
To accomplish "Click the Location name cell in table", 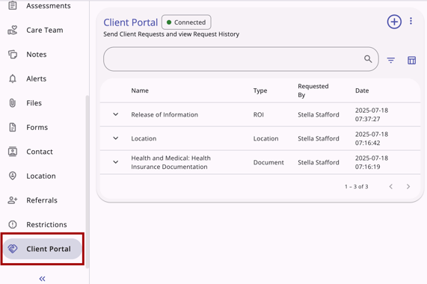I will click(x=144, y=138).
